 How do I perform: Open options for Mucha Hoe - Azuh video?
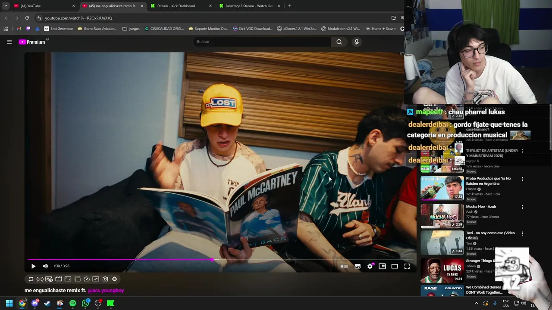[523, 207]
